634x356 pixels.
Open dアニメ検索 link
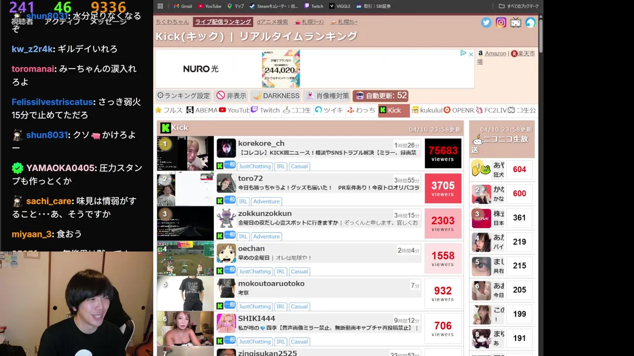tap(272, 22)
